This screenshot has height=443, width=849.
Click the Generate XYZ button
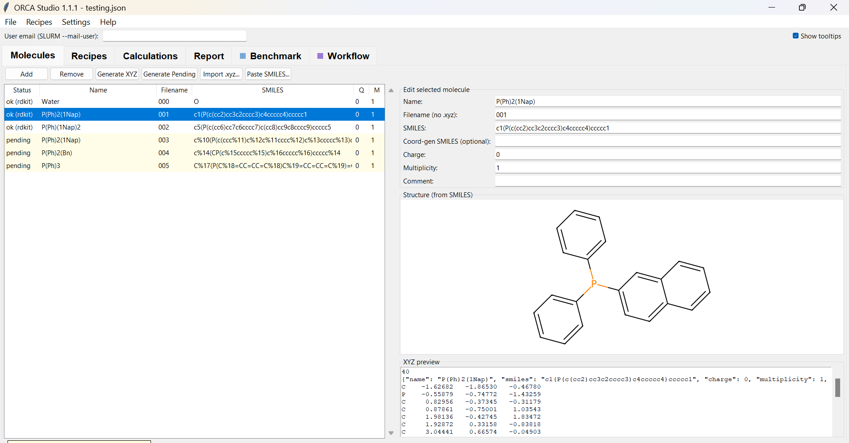point(117,74)
